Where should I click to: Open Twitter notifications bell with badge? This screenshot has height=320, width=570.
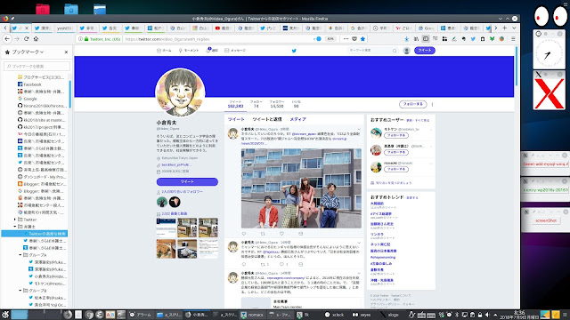click(x=211, y=50)
